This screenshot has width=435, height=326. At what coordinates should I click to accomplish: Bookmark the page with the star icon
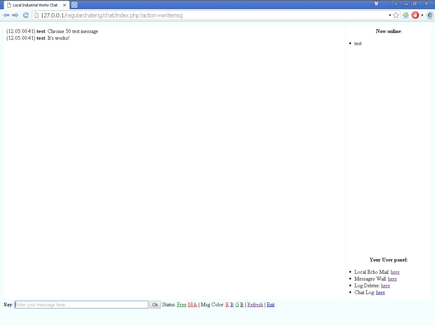click(x=396, y=15)
